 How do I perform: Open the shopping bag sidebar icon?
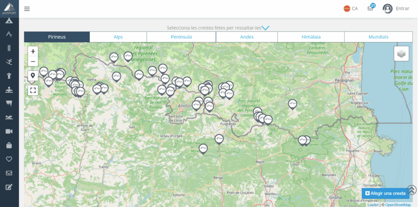pos(9,145)
